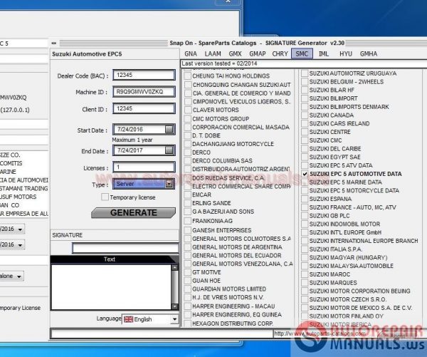Viewport: 427px width, 357px height.
Task: Tick the SUZUKI CANADA checkbox
Action: (x=305, y=115)
